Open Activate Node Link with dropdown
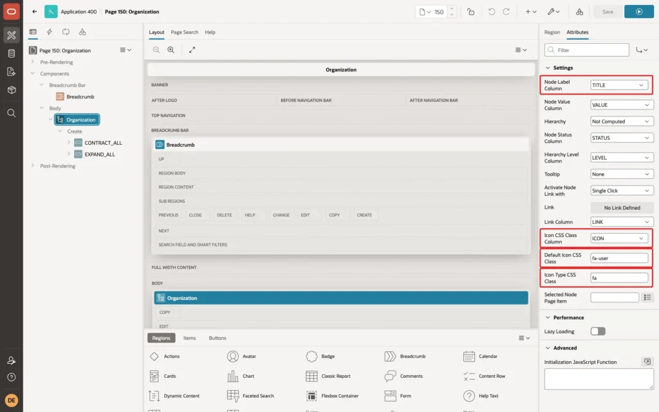Viewport: 659px width, 412px height. (622, 191)
